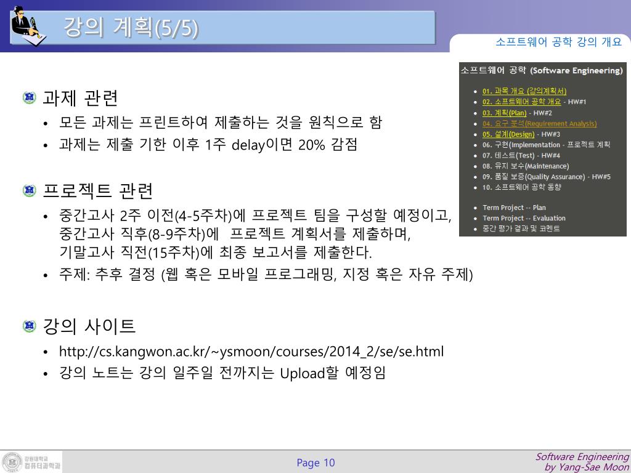This screenshot has width=631, height=473.
Task: Click the line mentioning 8-9주차 계획서 제출
Action: pyautogui.click(x=235, y=233)
